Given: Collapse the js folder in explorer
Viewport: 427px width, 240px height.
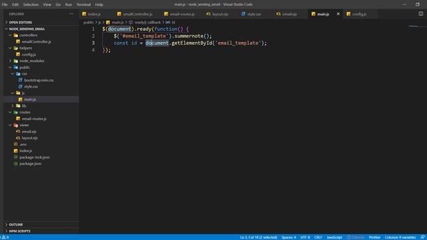Looking at the screenshot, I should (x=13, y=93).
